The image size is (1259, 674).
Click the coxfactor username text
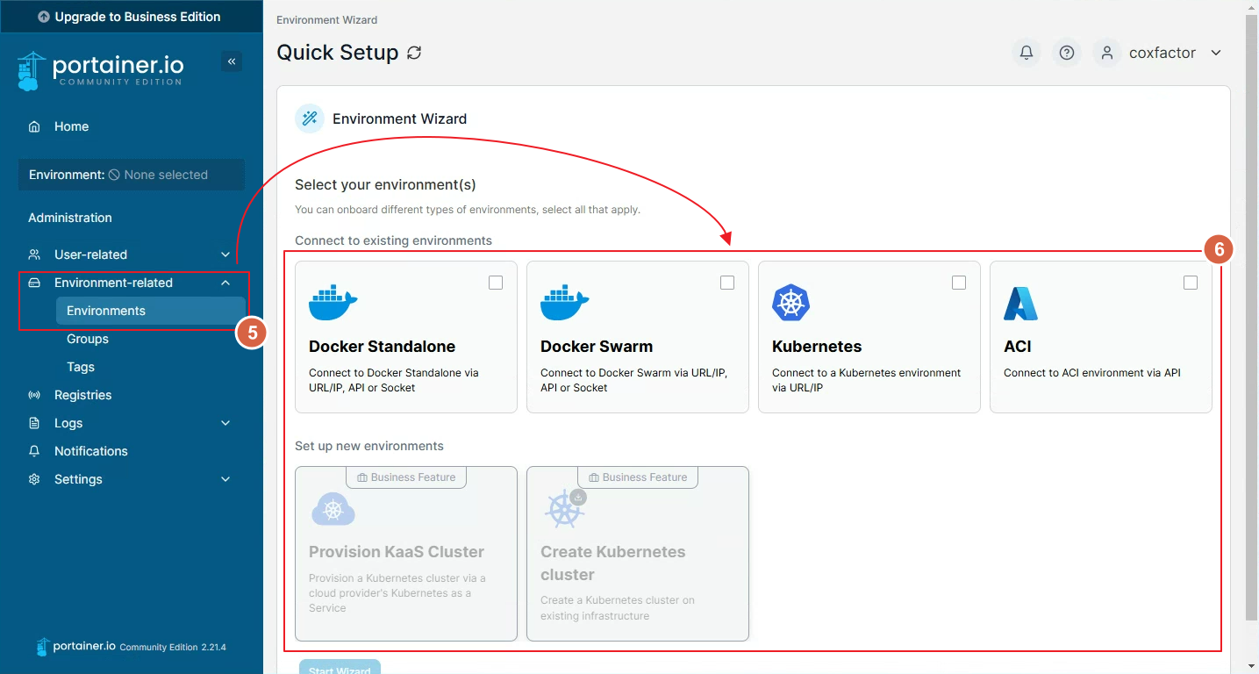(1162, 53)
